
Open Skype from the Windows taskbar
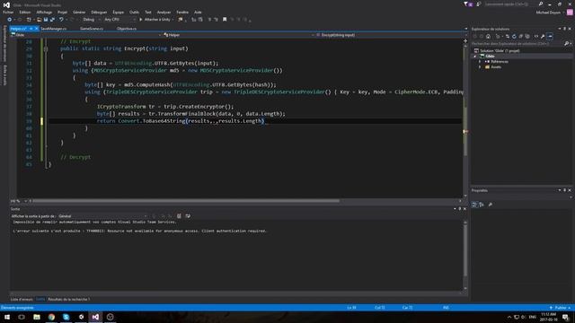(66, 317)
